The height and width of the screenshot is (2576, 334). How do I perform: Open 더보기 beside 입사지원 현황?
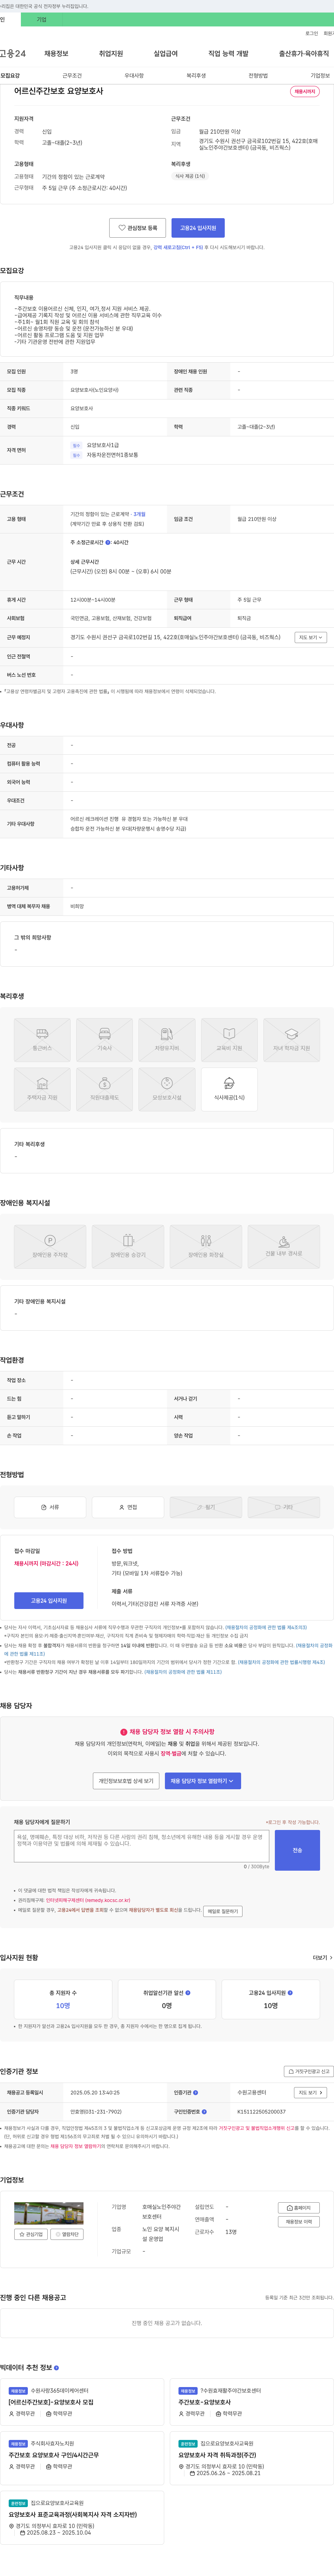pyautogui.click(x=322, y=1958)
